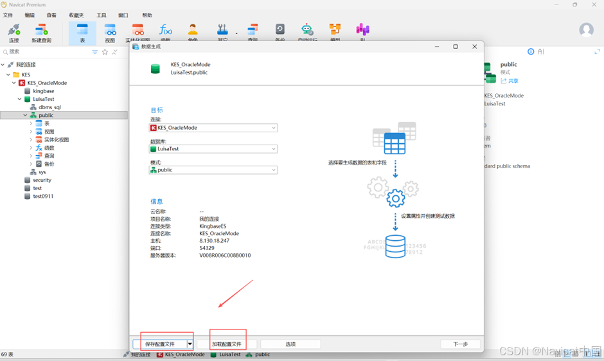Collapse the KES_OracleMode connection node
604x361 pixels.
pyautogui.click(x=14, y=83)
